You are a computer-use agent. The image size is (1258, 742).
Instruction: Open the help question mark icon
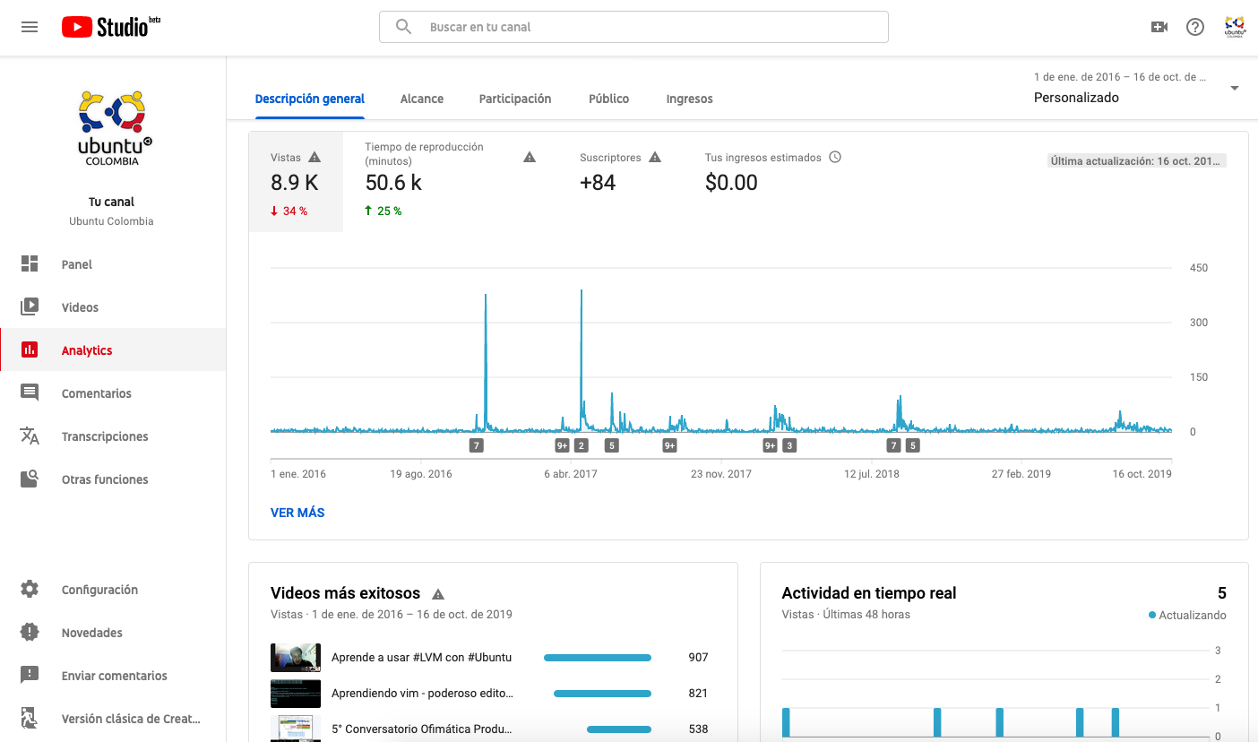[x=1195, y=27]
